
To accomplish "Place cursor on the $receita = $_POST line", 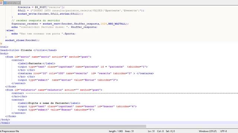I will 41,7.
